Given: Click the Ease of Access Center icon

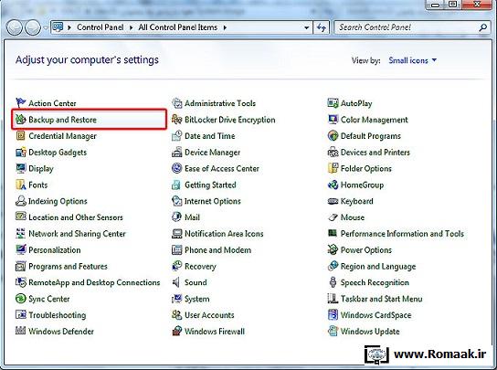Looking at the screenshot, I should point(176,168).
